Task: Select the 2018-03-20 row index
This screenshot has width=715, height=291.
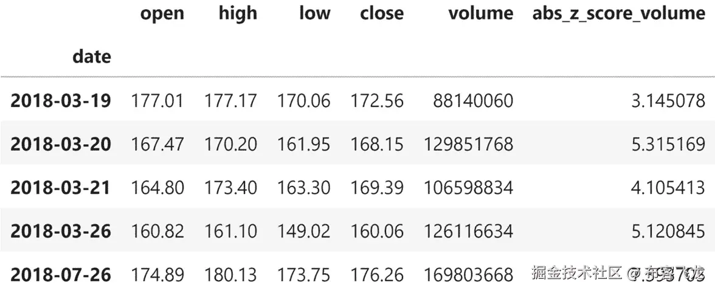Action: 61,144
